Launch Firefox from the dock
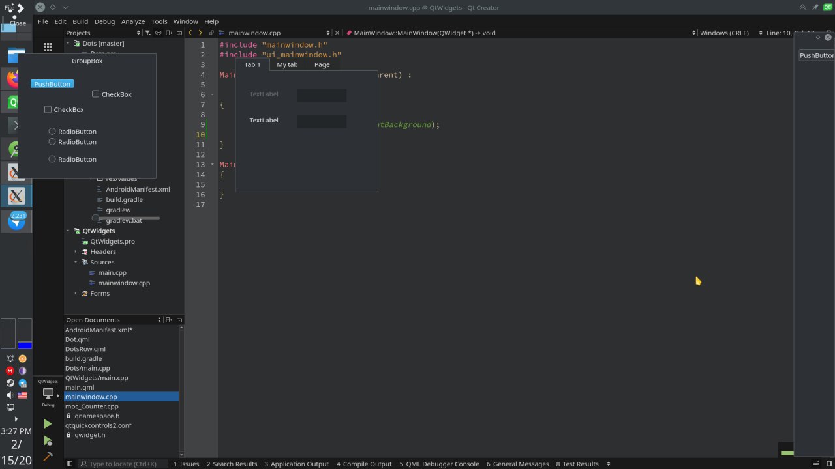Screen dimensions: 835x469 coord(12,79)
